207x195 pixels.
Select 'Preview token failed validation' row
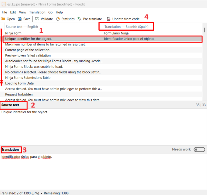coord(53,56)
